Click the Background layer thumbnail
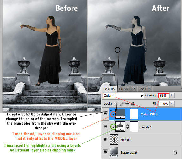The height and width of the screenshot is (159, 182). pos(114,152)
